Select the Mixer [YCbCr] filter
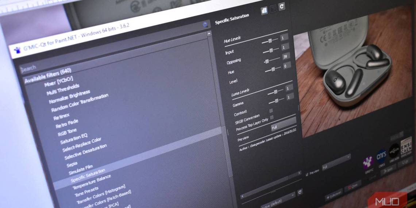 pos(59,82)
